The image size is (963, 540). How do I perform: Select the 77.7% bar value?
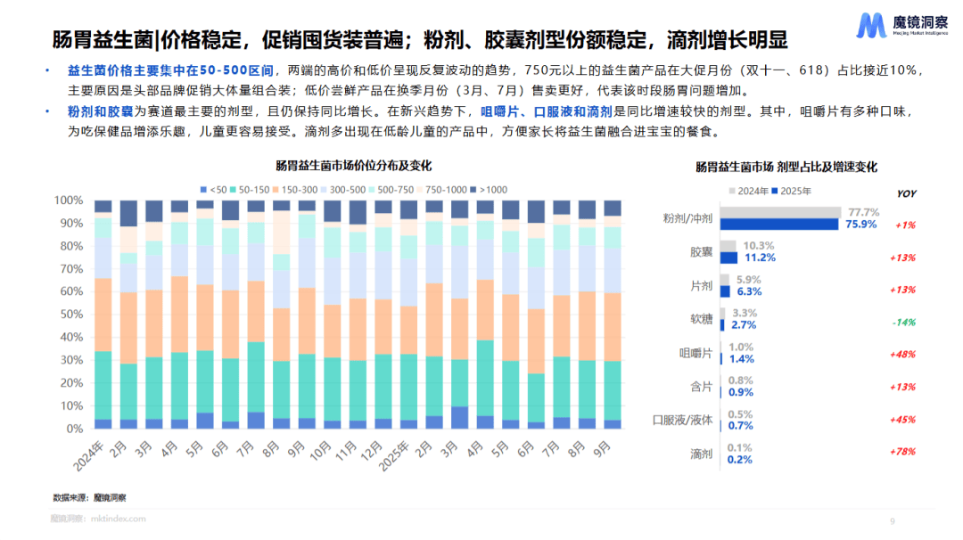pos(863,212)
